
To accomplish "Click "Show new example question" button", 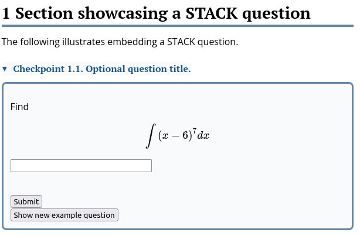I will tap(64, 215).
